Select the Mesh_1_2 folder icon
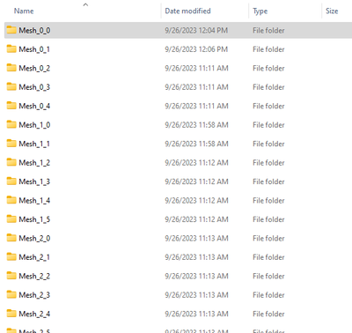The height and width of the screenshot is (333, 352). coord(11,162)
